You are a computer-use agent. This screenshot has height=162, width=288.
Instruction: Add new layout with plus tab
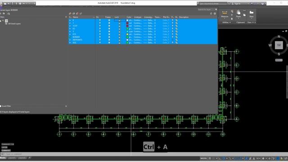click(x=29, y=158)
